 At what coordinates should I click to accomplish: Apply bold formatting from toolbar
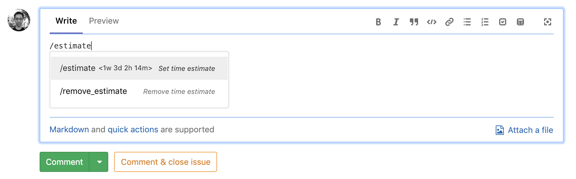tap(378, 22)
